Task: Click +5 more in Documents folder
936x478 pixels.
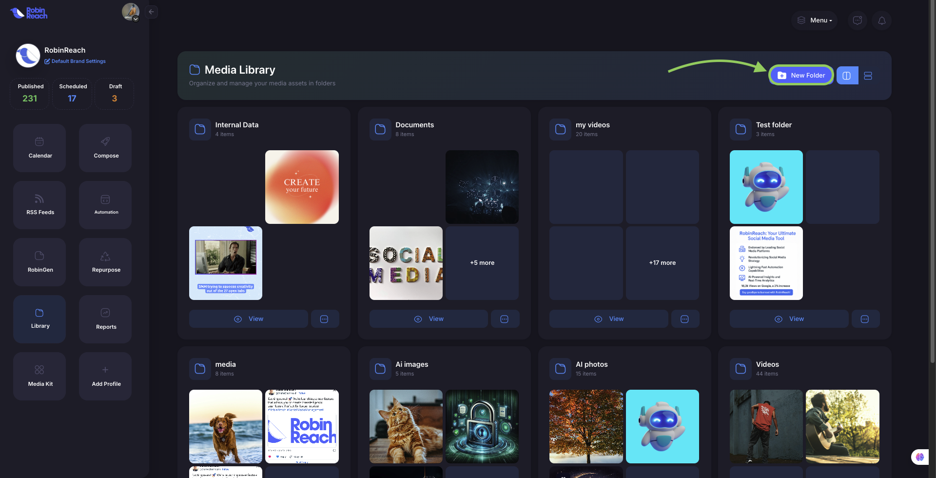Action: (482, 263)
